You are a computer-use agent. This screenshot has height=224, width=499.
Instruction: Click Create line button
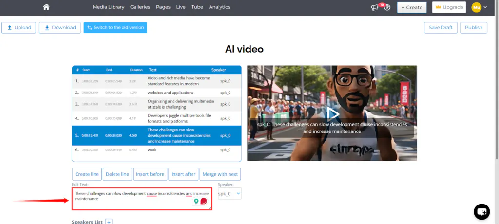click(87, 174)
